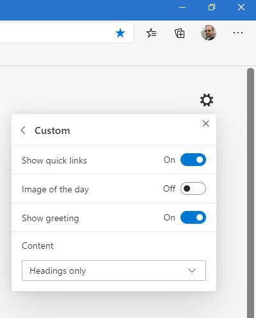Go back using the arrow beside Custom
The height and width of the screenshot is (318, 256).
click(23, 130)
